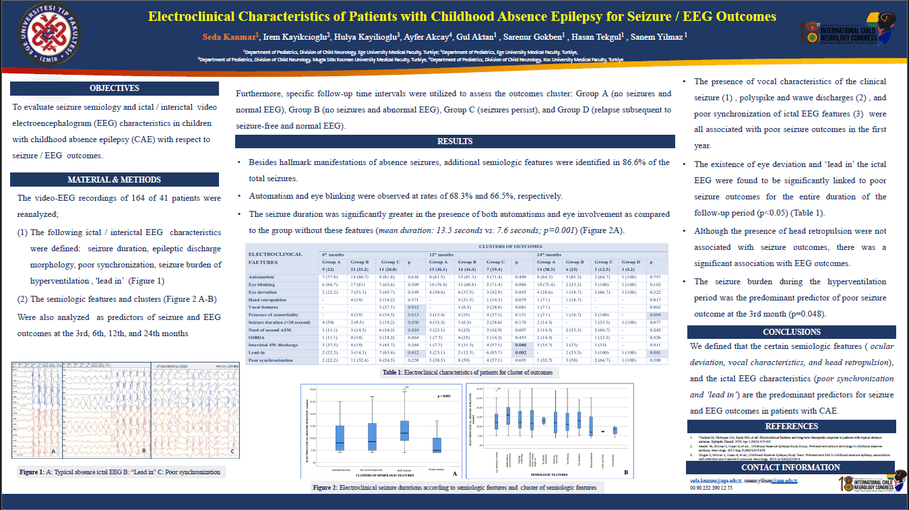Click the Eye deviation row label in the table
This screenshot has width=909, height=510.
263,292
